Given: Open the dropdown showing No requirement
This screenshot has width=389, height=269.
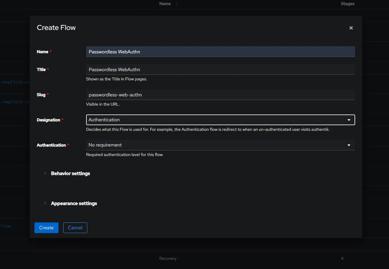Looking at the screenshot, I should point(217,145).
